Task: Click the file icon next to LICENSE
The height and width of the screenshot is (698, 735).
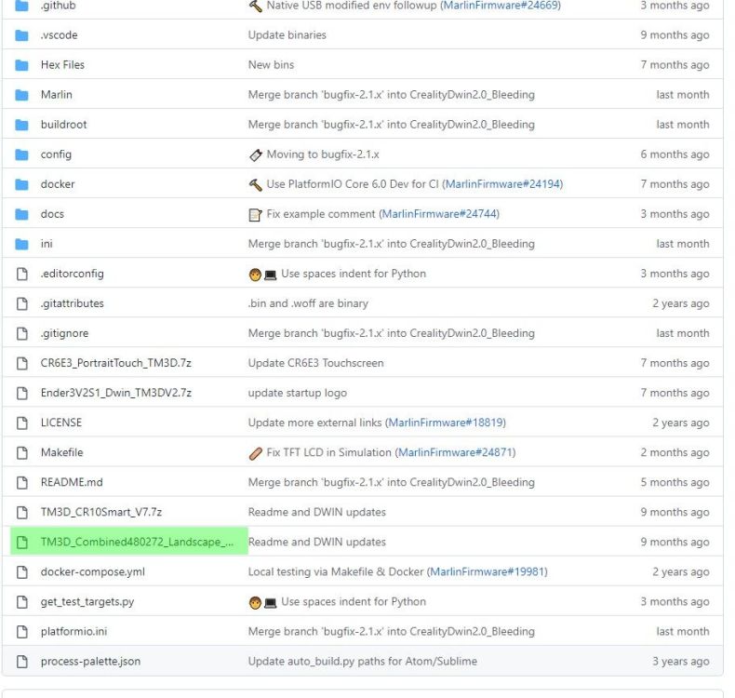Action: pyautogui.click(x=22, y=423)
